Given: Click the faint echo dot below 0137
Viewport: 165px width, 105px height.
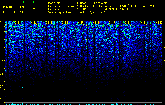Looking at the screenshot, I should [113, 86].
